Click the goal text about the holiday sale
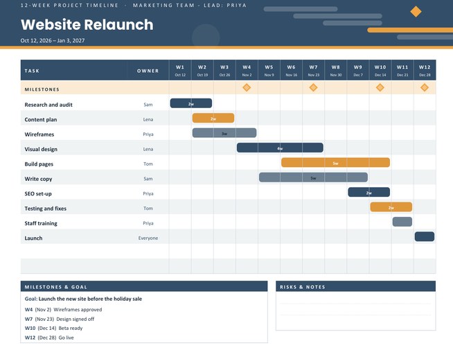The image size is (453, 350). tap(83, 299)
